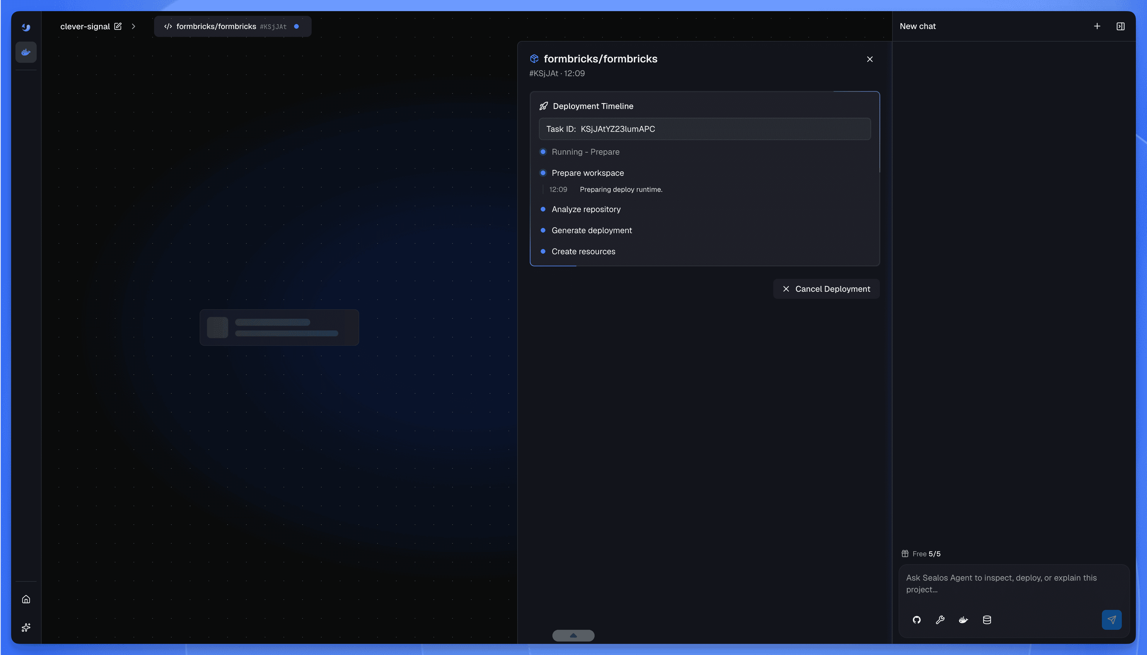Screen dimensions: 1147x655
Task: Go to Home via sidebar house icon
Action: click(x=26, y=599)
